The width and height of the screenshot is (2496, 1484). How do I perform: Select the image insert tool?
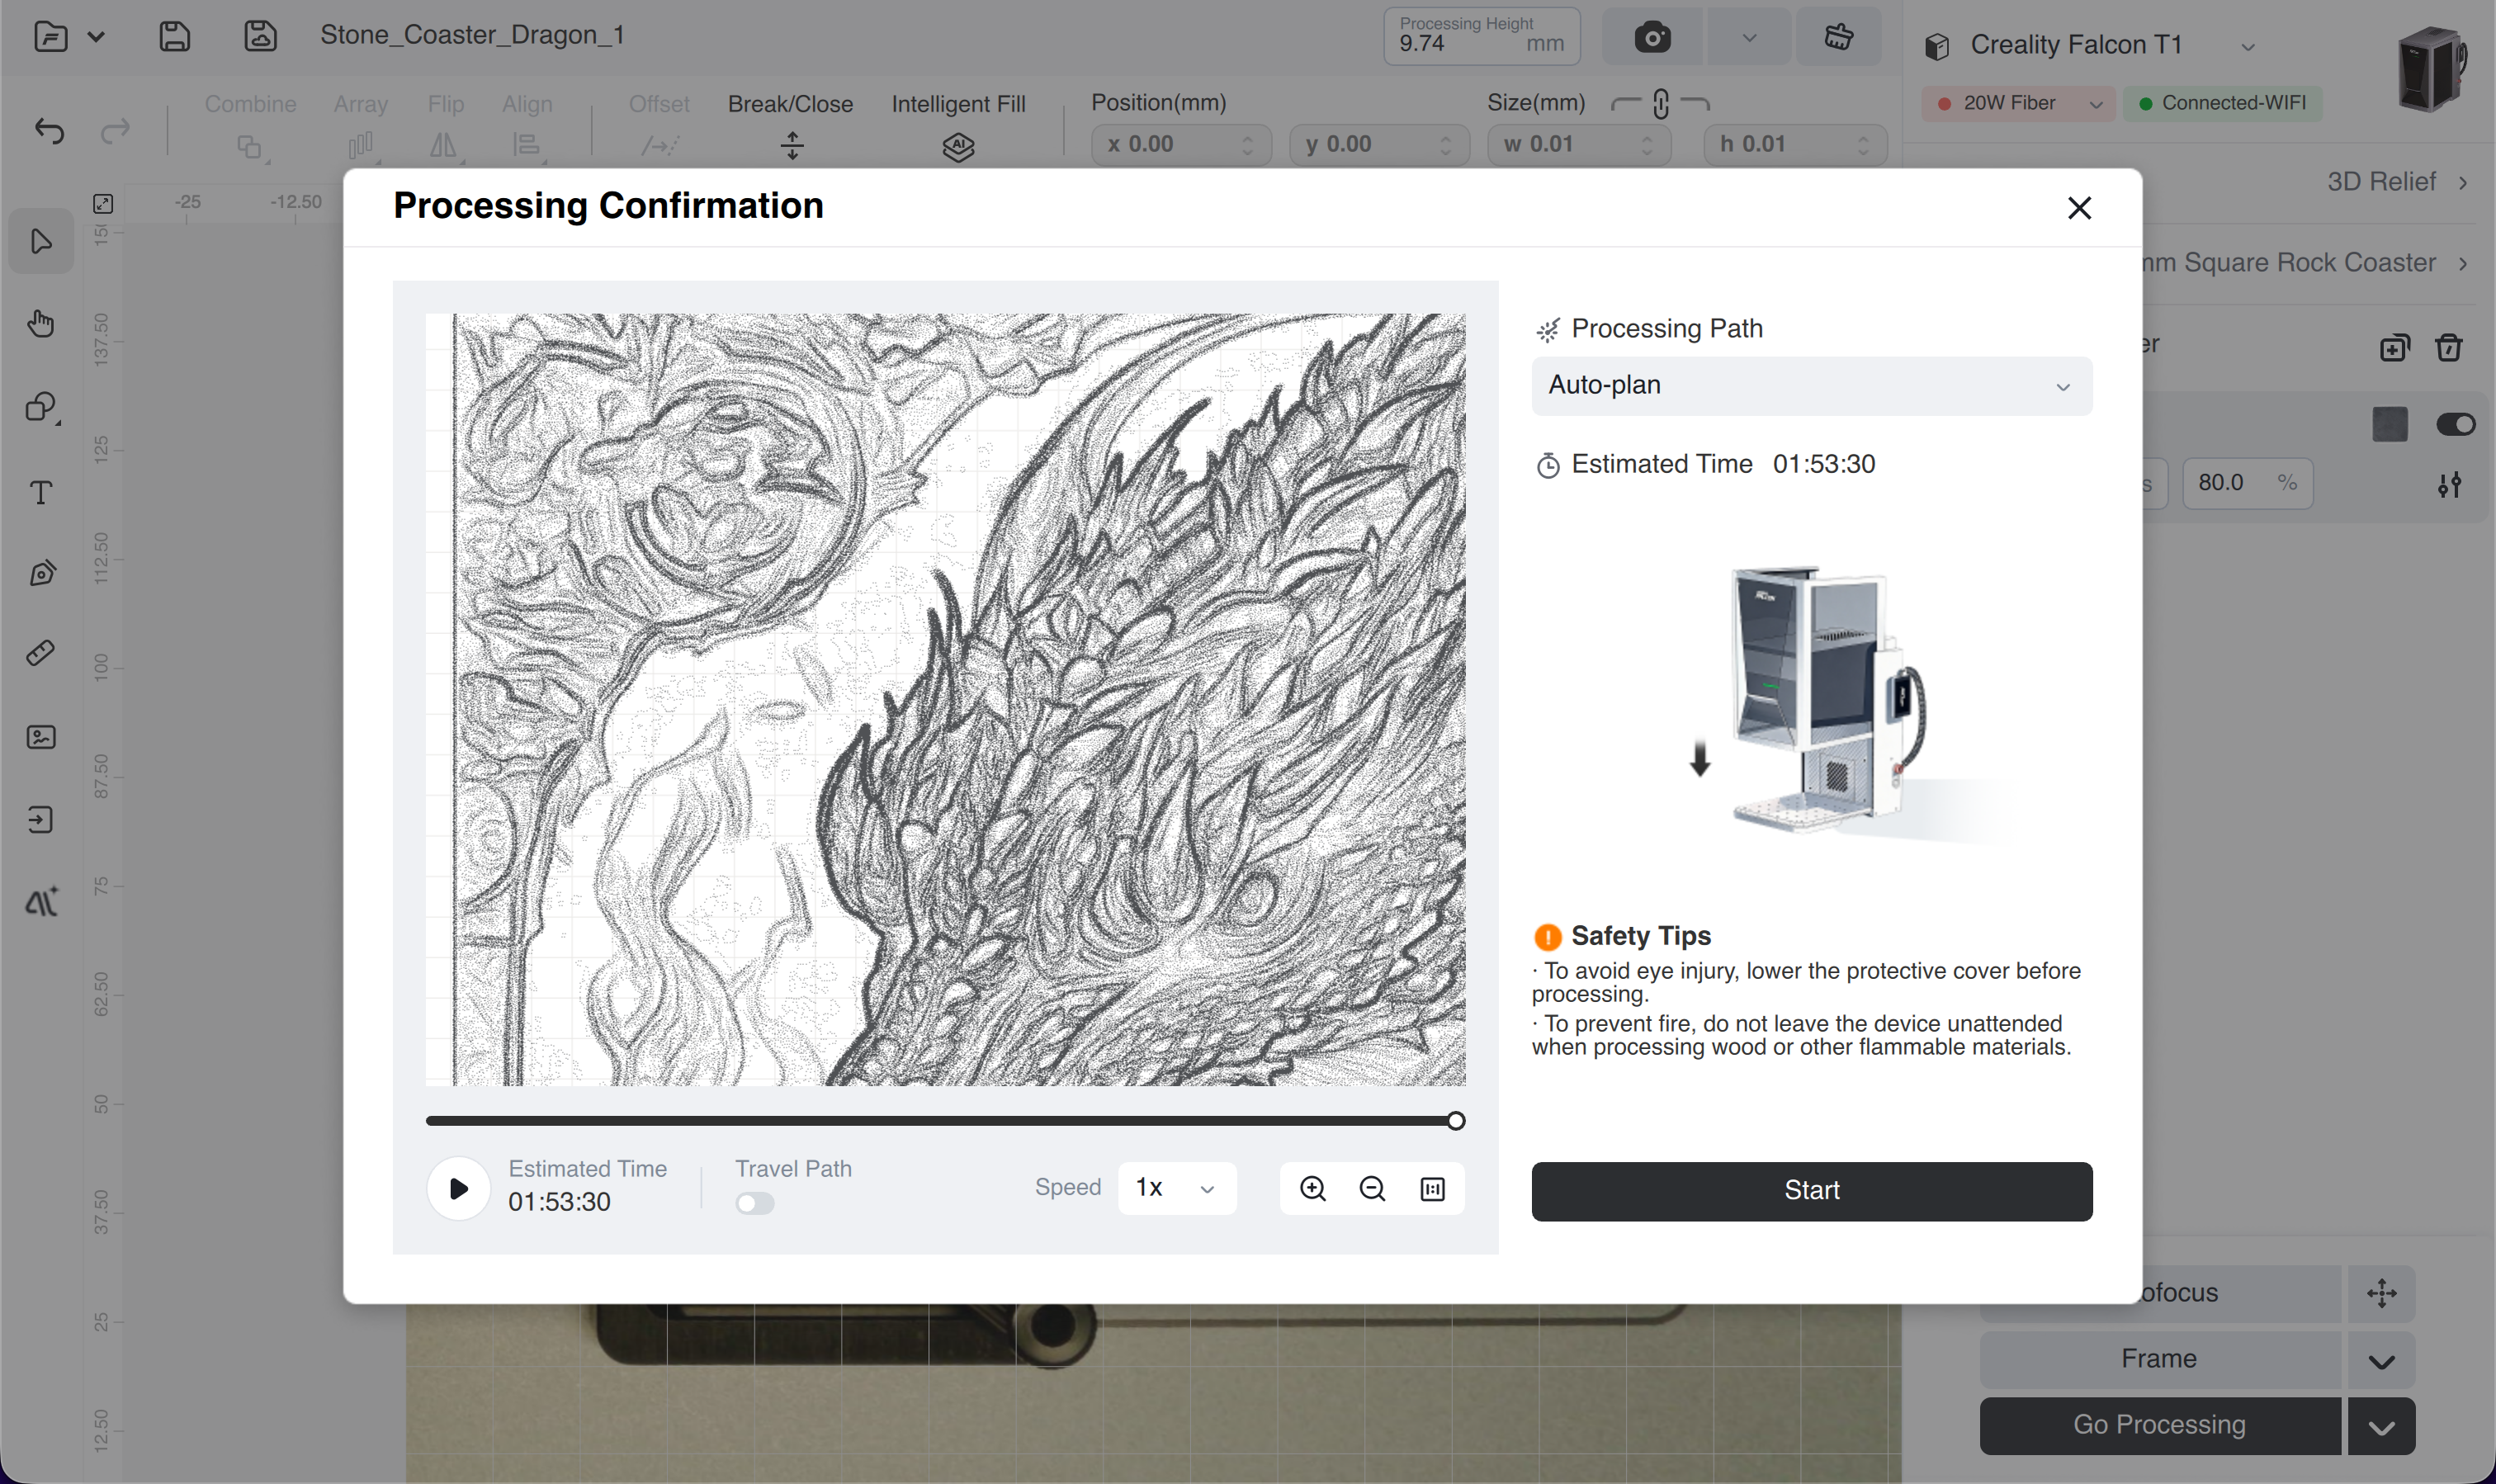pyautogui.click(x=41, y=737)
